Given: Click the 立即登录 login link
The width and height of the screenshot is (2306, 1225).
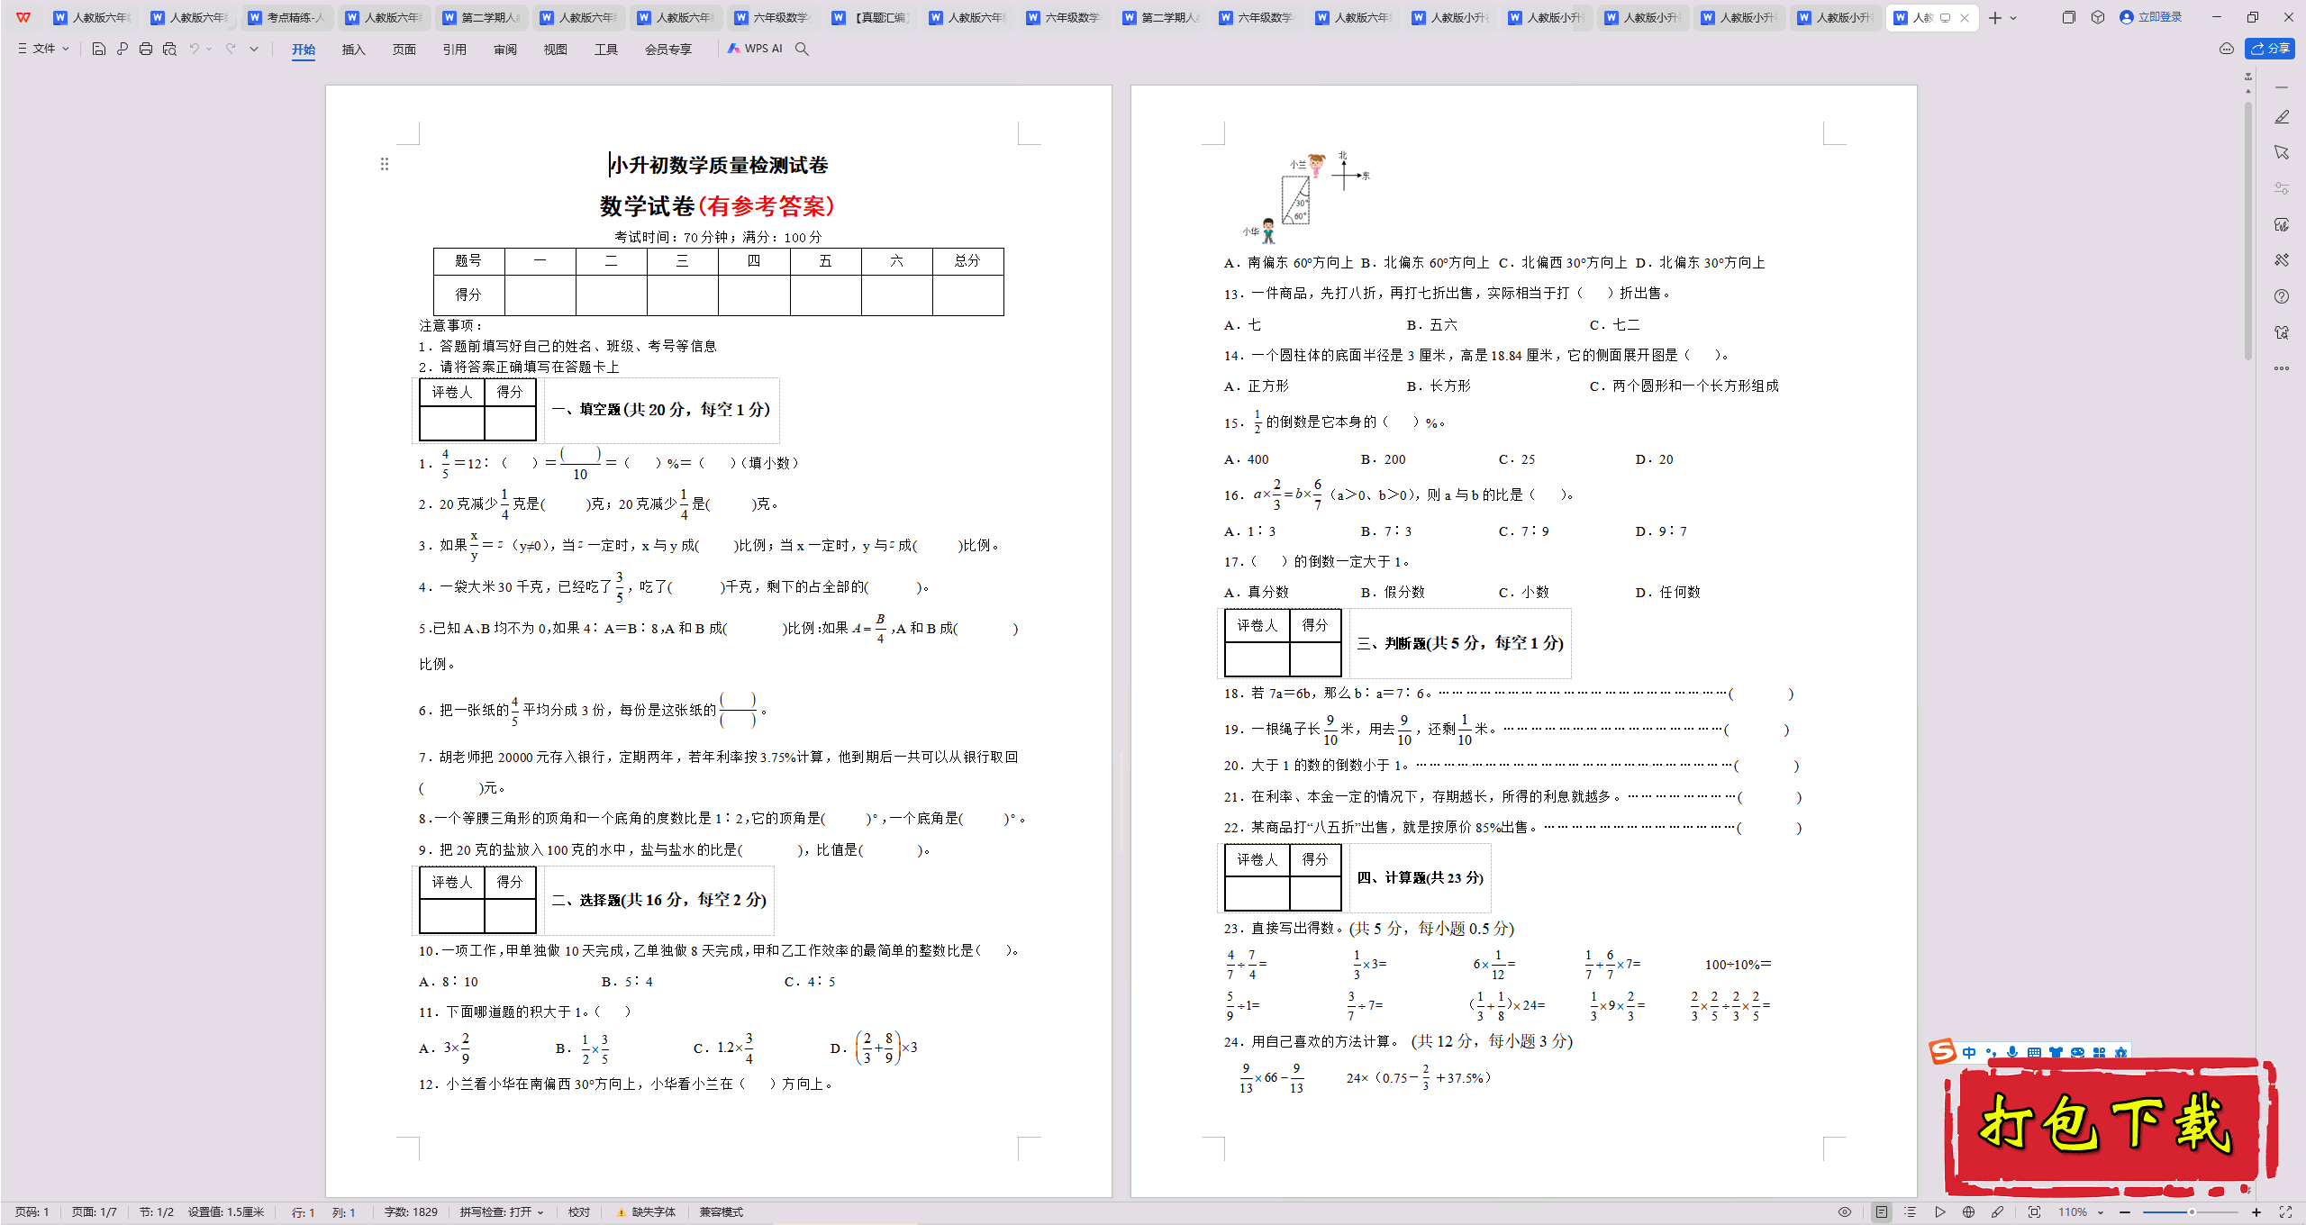Looking at the screenshot, I should pos(2151,17).
